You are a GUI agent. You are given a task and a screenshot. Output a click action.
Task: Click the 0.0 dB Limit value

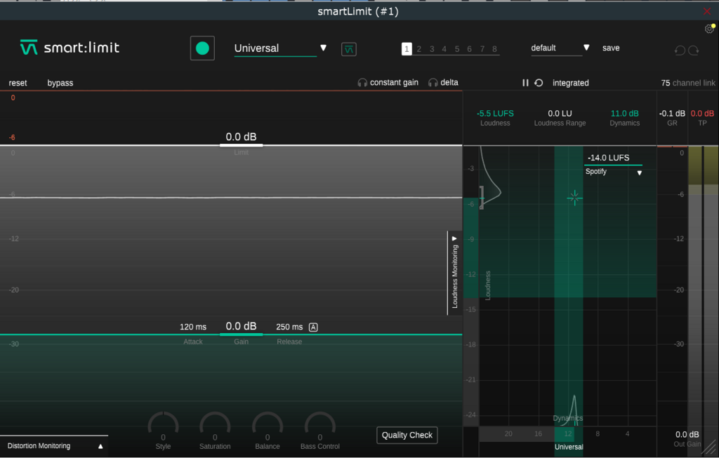pos(242,137)
